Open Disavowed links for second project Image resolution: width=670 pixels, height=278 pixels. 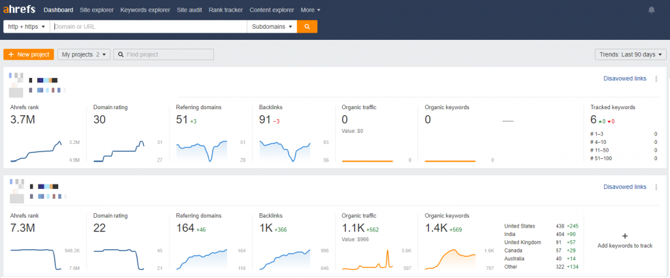click(625, 187)
